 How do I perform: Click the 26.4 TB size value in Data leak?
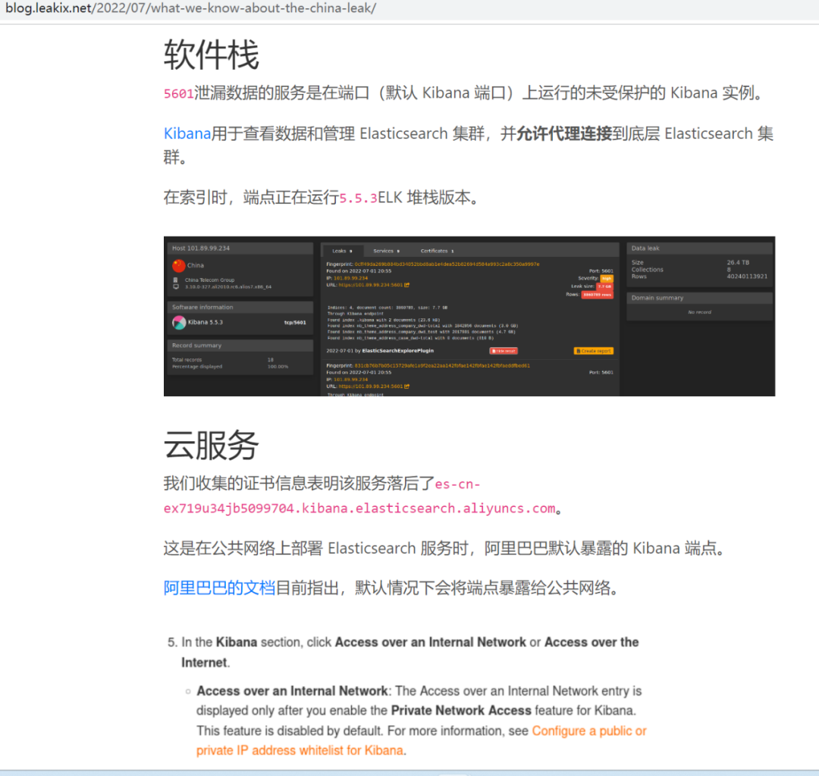(738, 262)
